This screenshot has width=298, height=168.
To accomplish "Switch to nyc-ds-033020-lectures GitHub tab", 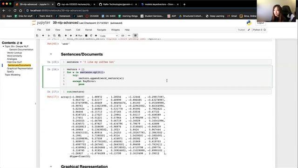I will pyautogui.click(x=76, y=4).
